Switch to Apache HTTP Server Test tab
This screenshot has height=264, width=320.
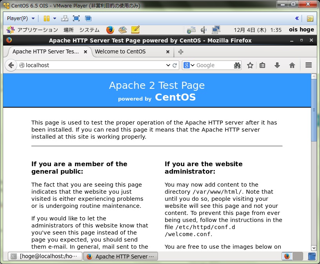[45, 51]
